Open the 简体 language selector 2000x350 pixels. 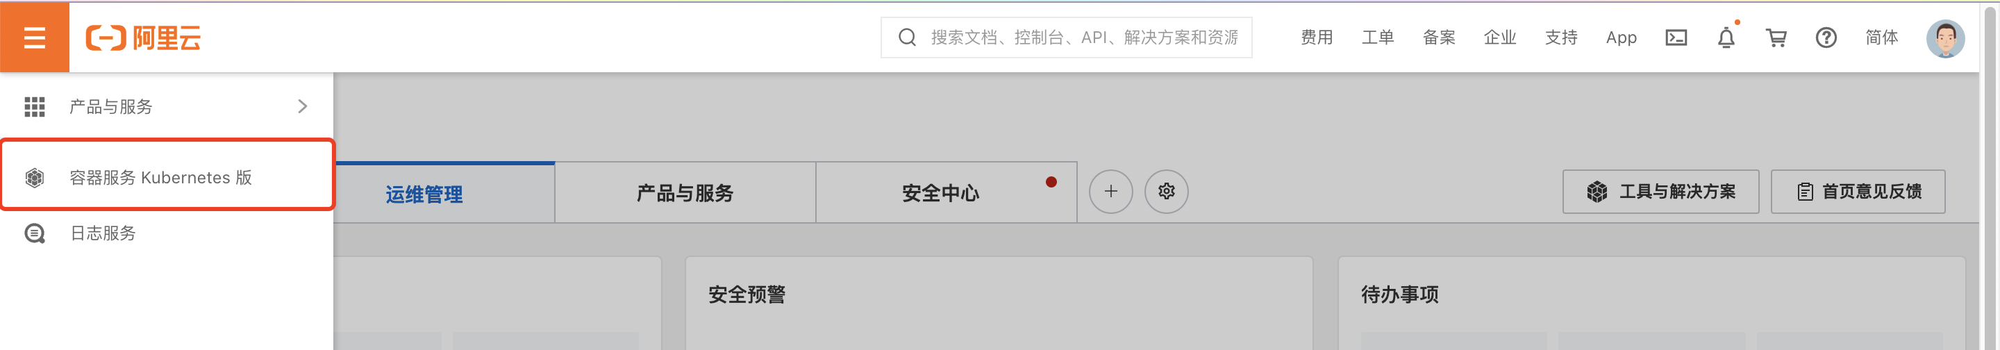(x=1881, y=37)
